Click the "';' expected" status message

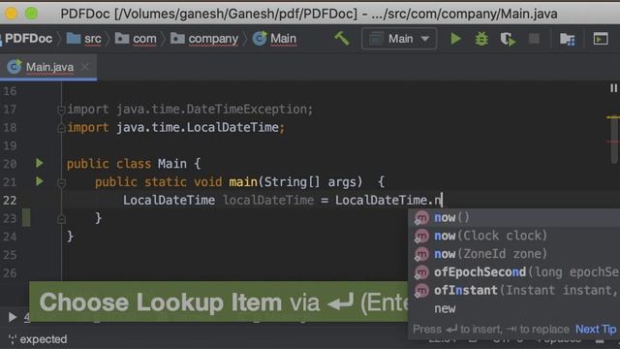tap(38, 339)
